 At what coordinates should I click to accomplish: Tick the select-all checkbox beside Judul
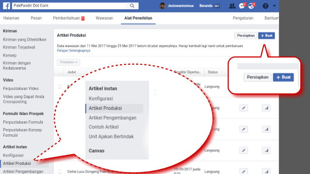(x=60, y=72)
